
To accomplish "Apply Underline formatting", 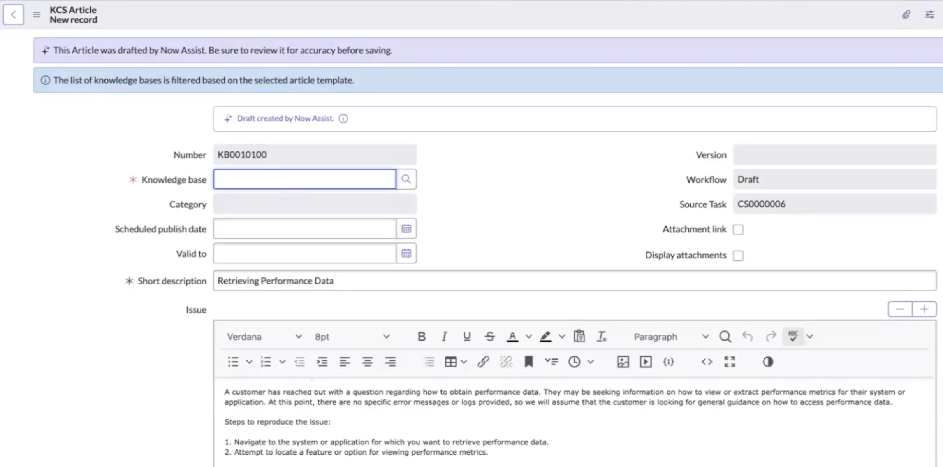I will [467, 337].
